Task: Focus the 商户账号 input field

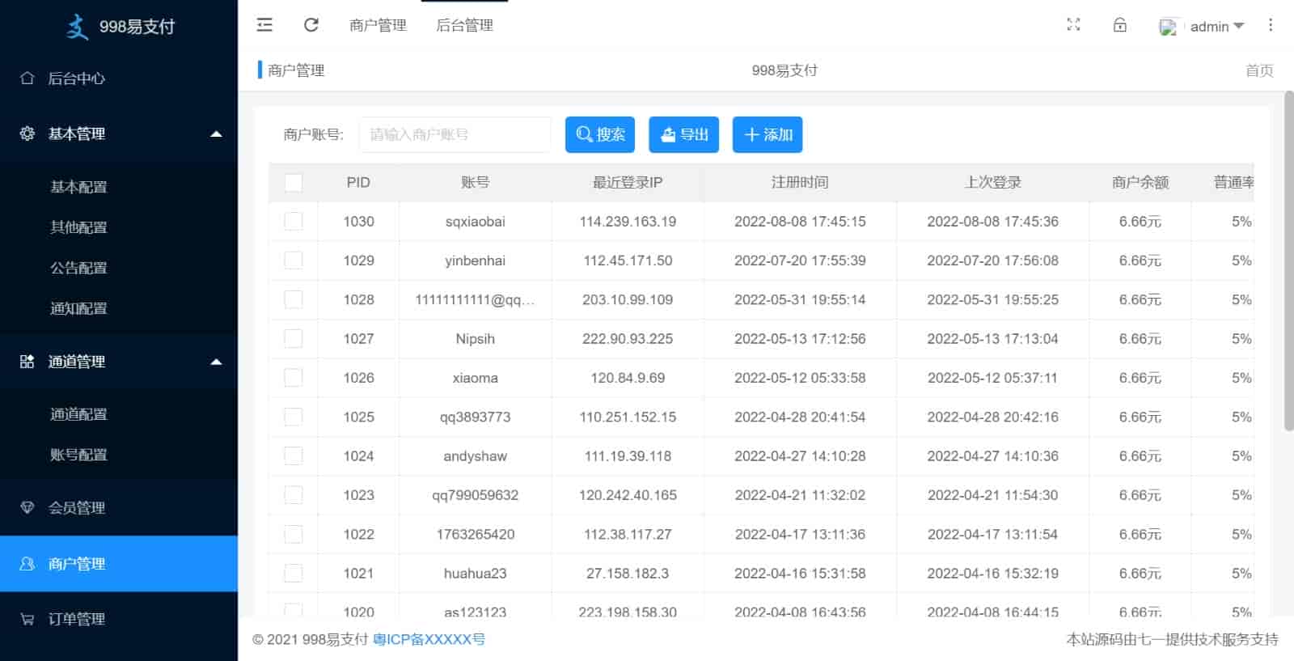Action: click(x=455, y=134)
